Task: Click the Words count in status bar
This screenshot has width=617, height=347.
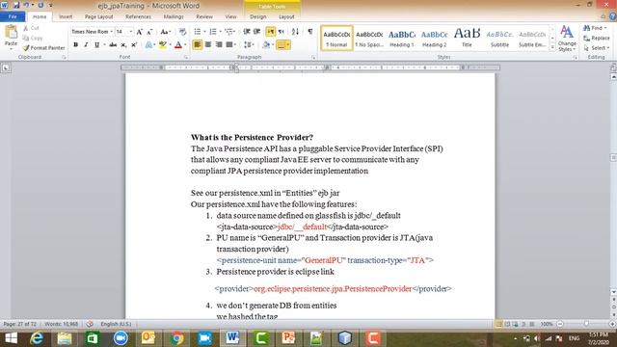Action: click(x=62, y=324)
